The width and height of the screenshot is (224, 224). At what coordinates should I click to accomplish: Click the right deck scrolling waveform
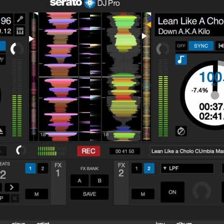121,77
